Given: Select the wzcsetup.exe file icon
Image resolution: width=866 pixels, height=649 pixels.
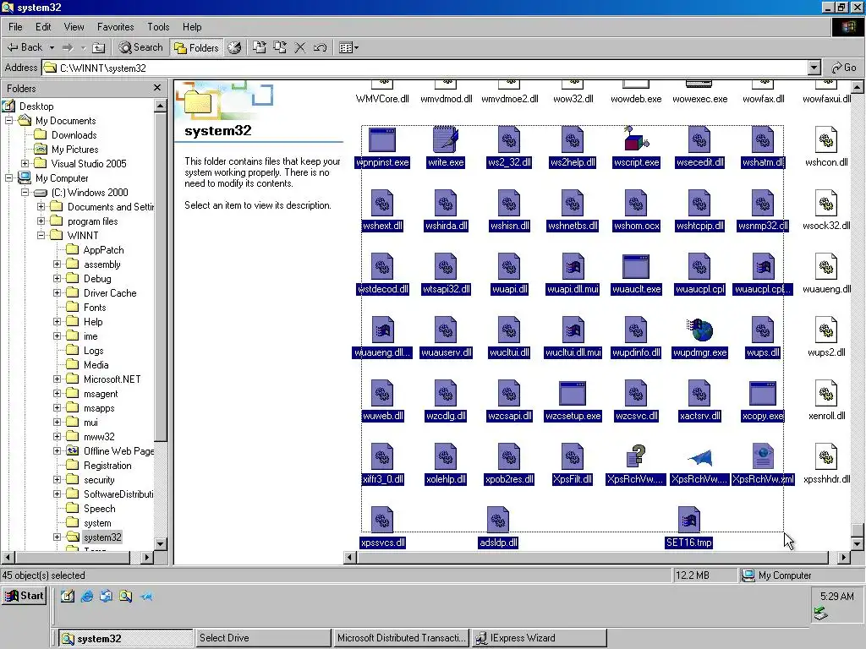Looking at the screenshot, I should point(573,394).
